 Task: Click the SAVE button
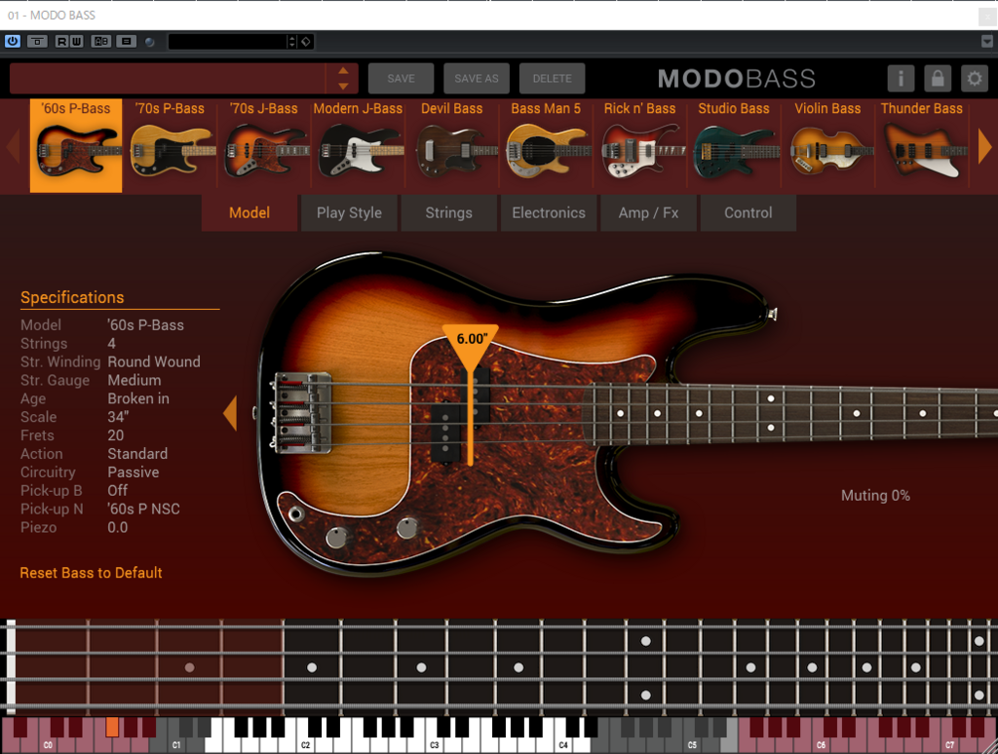(x=401, y=78)
